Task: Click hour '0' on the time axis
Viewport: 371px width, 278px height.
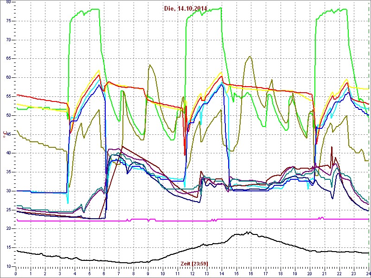Action: pos(16,274)
